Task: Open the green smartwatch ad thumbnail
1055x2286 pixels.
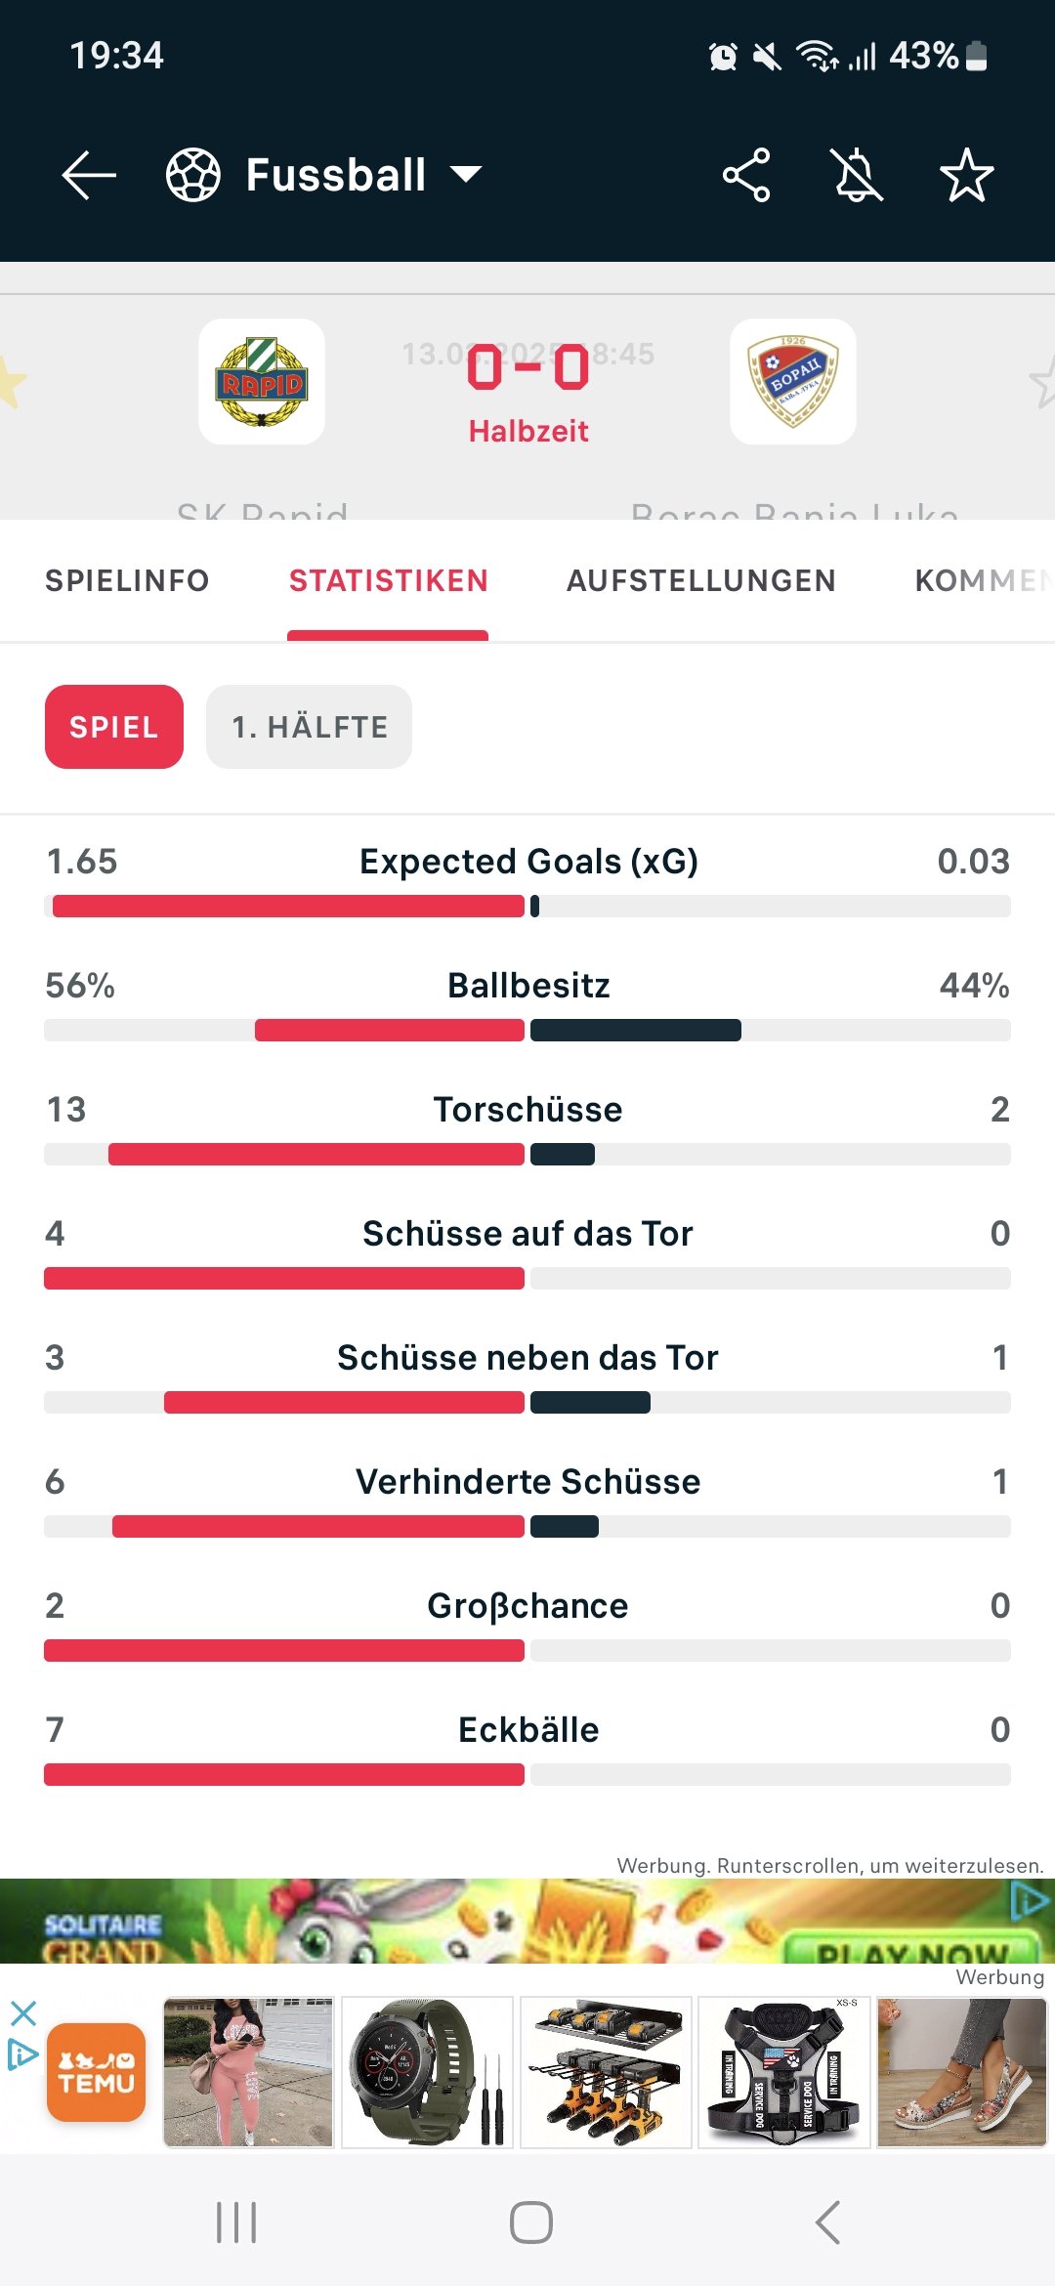Action: point(427,2072)
